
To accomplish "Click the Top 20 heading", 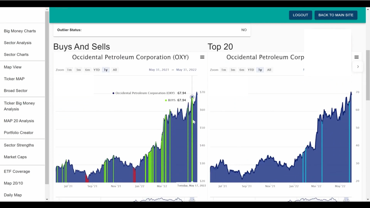I will point(220,47).
